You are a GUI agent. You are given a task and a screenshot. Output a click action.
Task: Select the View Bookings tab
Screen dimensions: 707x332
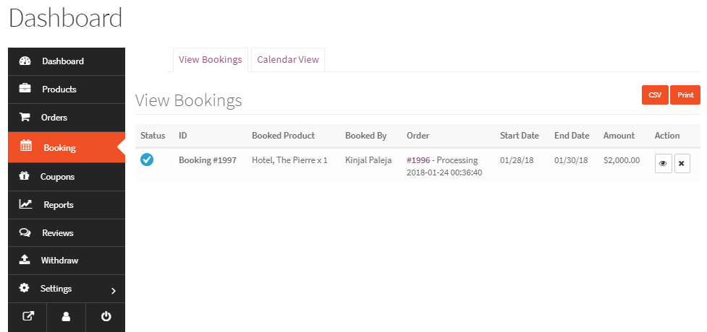210,60
